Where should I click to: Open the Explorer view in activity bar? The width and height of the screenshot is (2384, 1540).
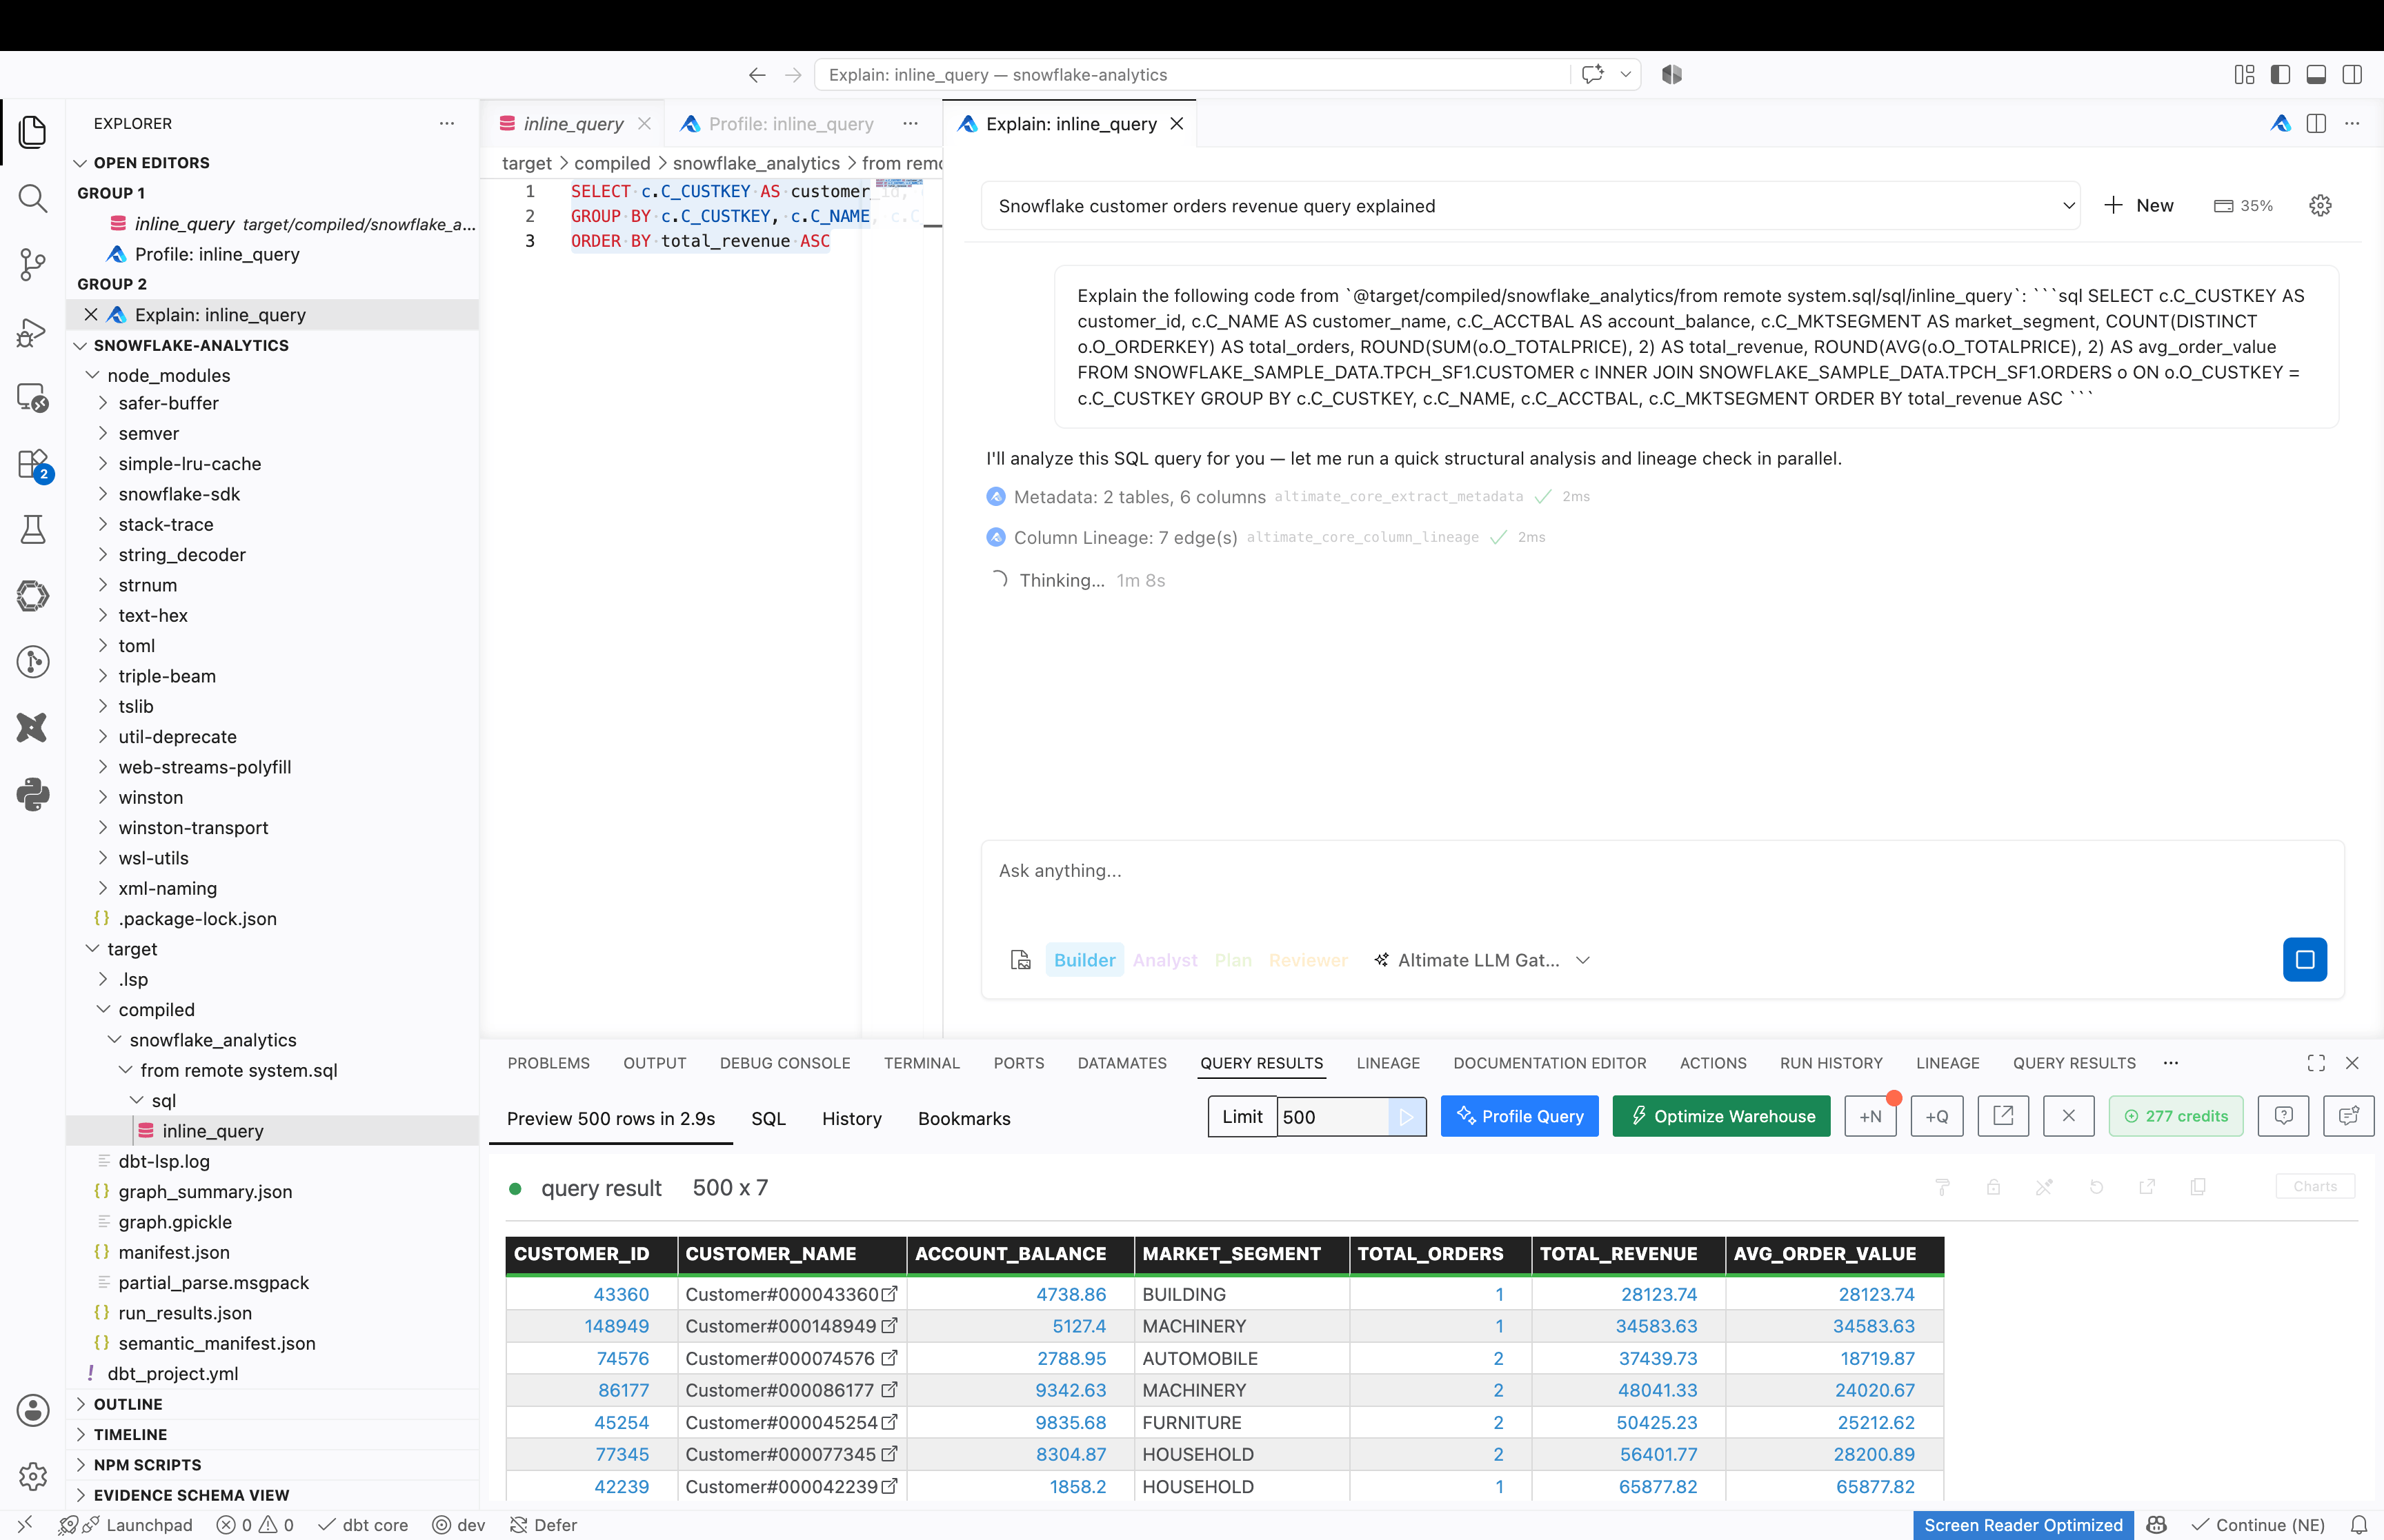pyautogui.click(x=32, y=131)
